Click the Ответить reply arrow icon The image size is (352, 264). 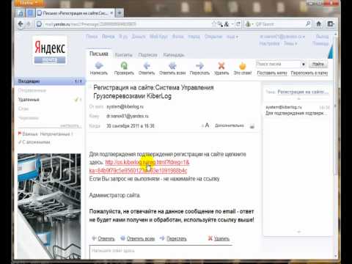coord(147,65)
